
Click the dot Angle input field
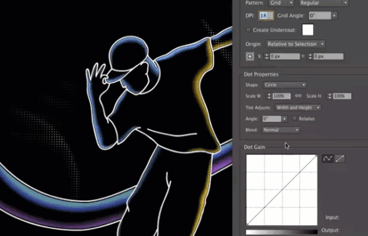tap(272, 119)
